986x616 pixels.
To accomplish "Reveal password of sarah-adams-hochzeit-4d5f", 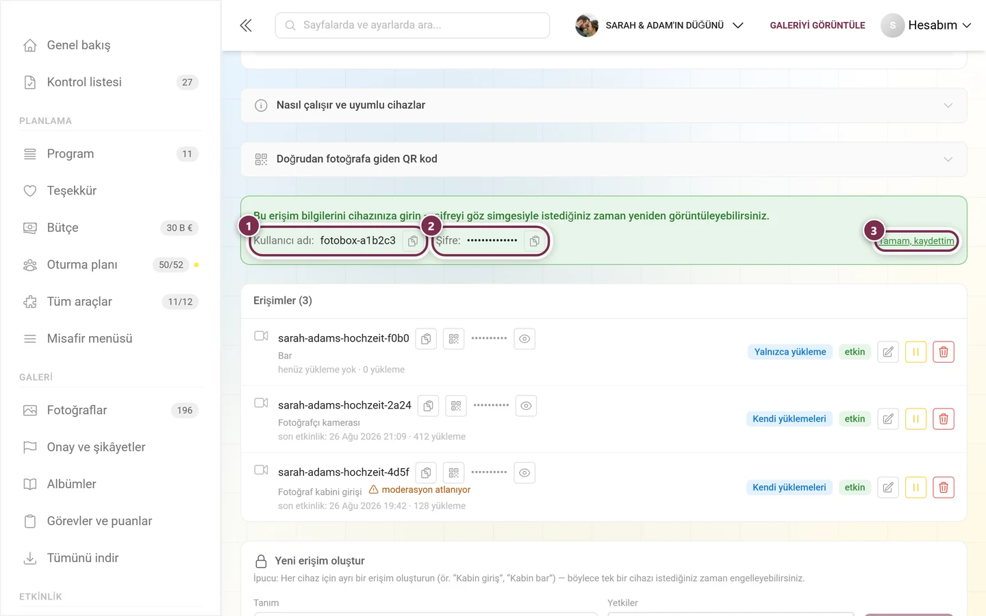I will tap(524, 473).
